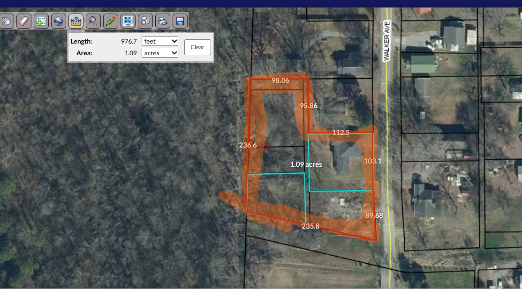Click the 1.09 acres label on map
This screenshot has width=522, height=289.
pyautogui.click(x=306, y=164)
